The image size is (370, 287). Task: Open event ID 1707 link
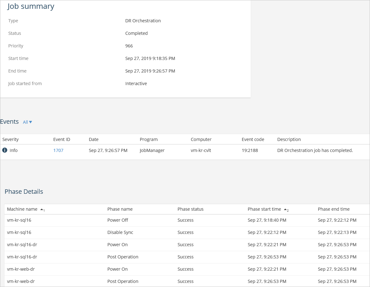click(x=58, y=150)
